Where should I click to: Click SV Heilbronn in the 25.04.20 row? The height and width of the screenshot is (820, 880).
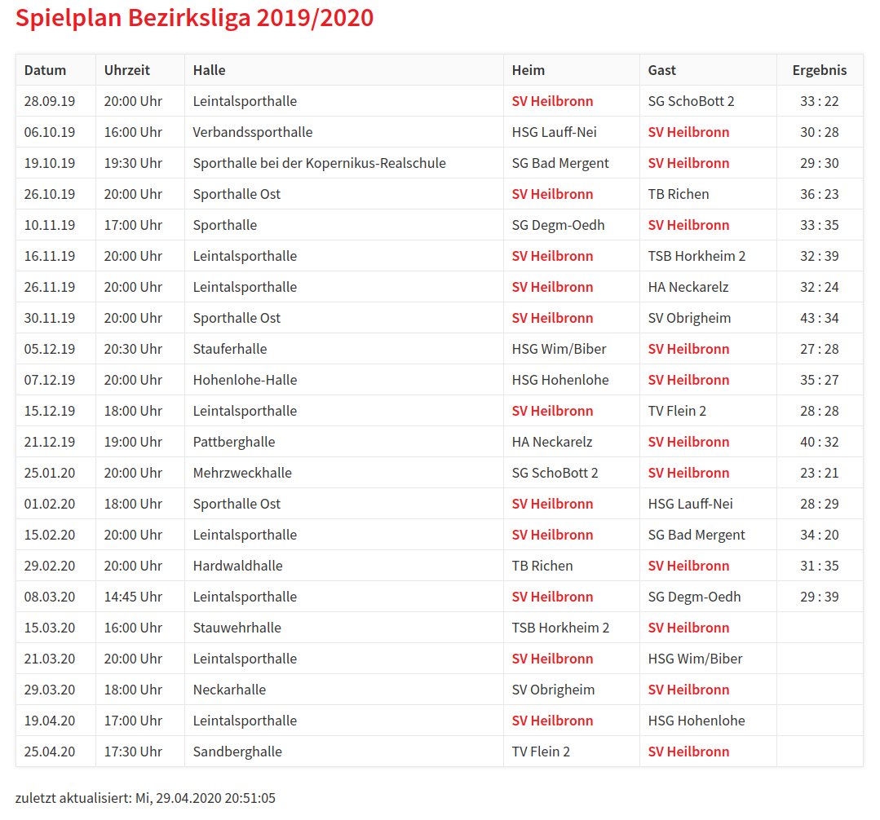coord(688,752)
